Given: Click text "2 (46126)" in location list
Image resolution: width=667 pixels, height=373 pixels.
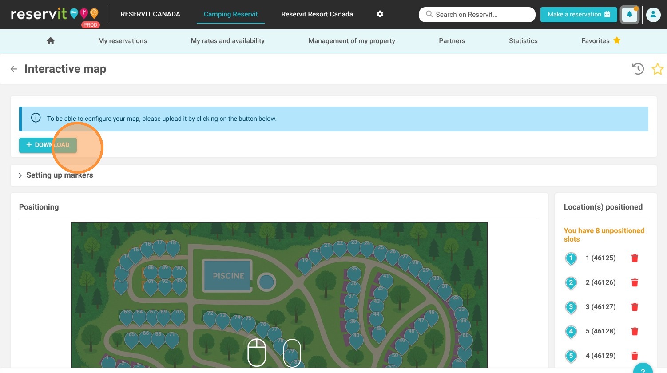Looking at the screenshot, I should 600,282.
